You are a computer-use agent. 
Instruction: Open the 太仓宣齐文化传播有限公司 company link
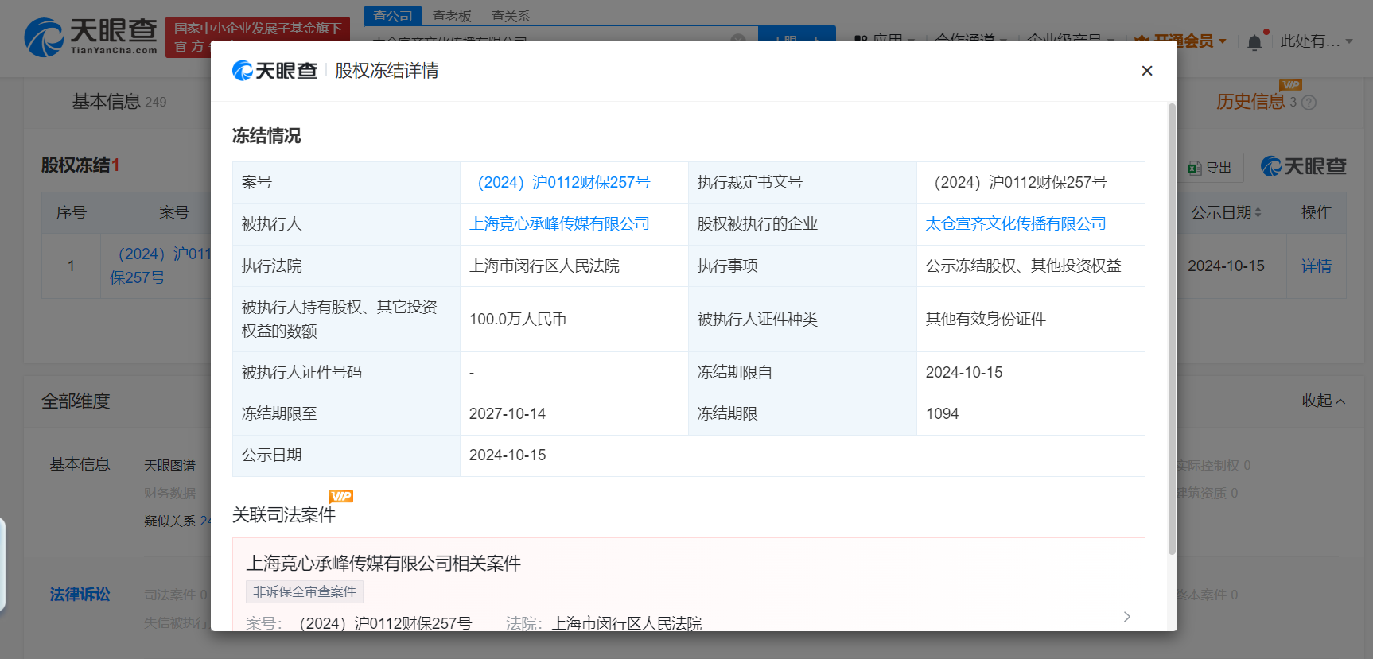[x=1016, y=224]
